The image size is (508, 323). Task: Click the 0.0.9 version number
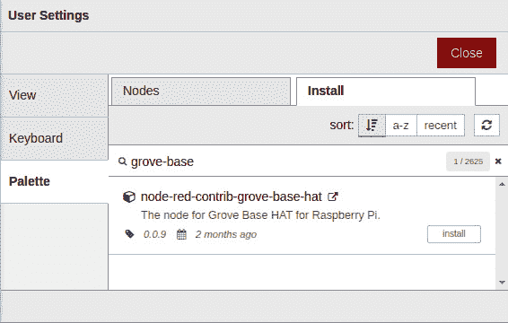click(x=155, y=234)
